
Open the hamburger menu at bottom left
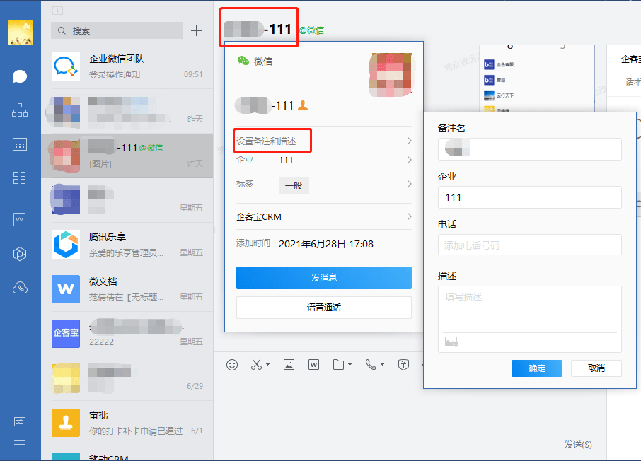point(20,444)
